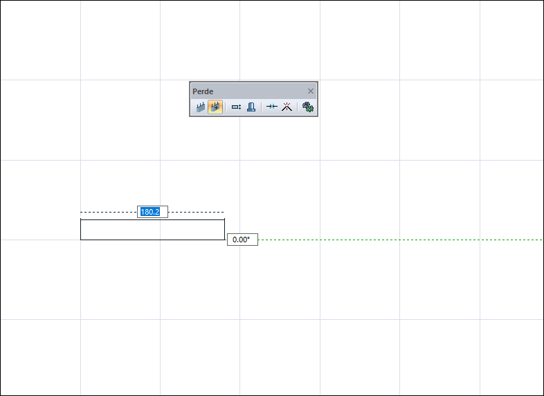Click the top-right corner of the wall outline
The height and width of the screenshot is (396, 544).
pyautogui.click(x=224, y=219)
